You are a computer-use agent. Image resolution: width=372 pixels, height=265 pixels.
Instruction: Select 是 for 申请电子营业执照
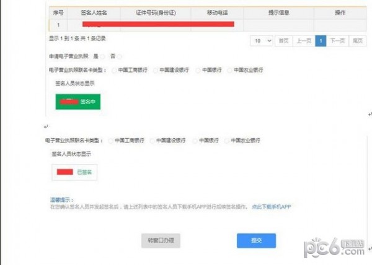(x=102, y=56)
